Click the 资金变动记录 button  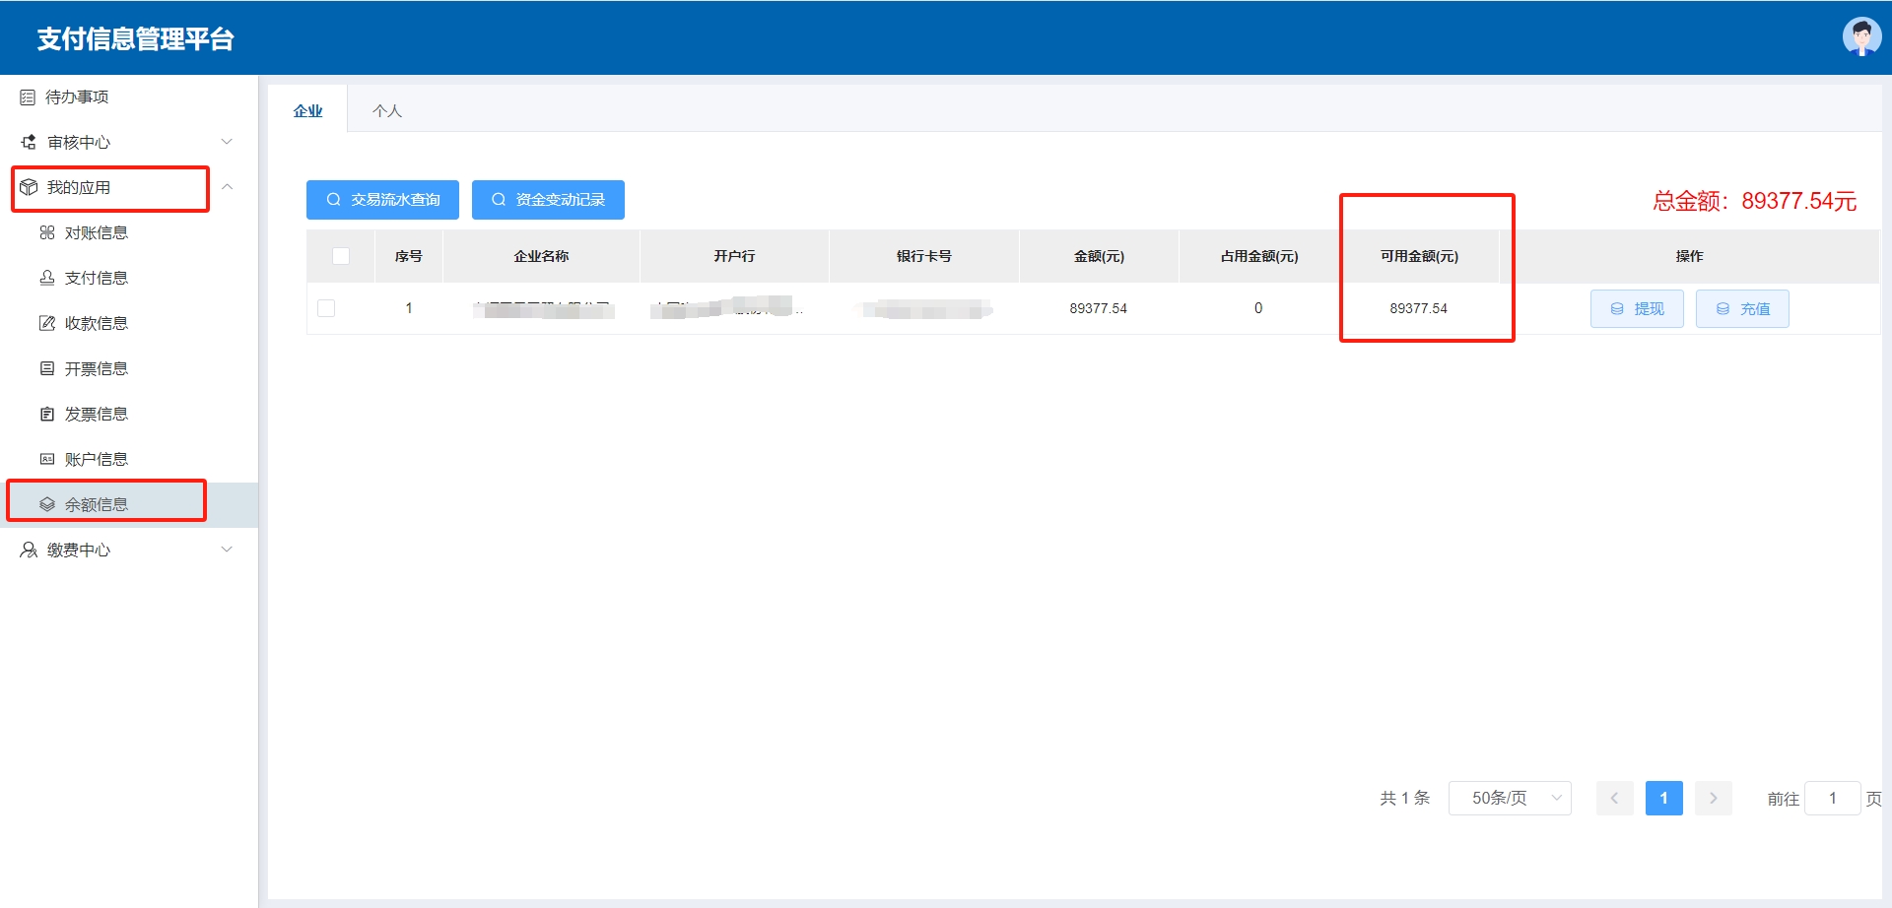(548, 200)
